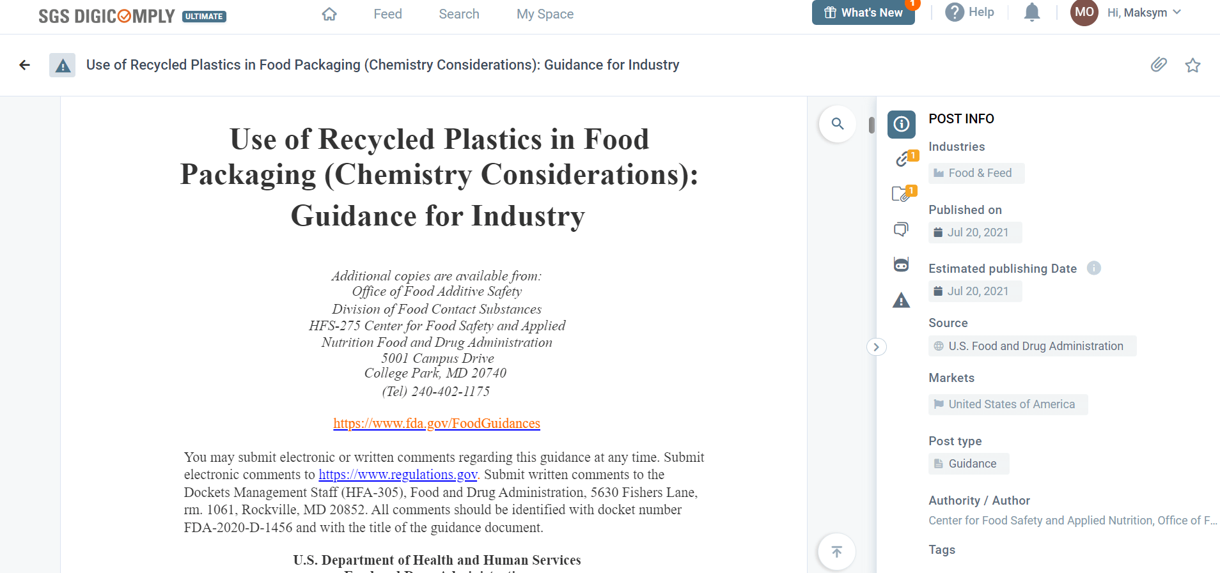Open the AI assistant robot icon
Screen dimensions: 1220x573
point(901,264)
